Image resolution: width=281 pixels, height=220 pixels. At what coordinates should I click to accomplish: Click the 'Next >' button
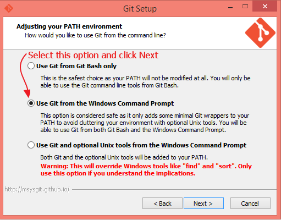tap(203, 203)
